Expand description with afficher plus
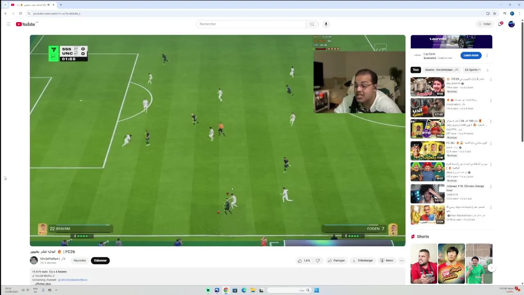524x295 pixels. click(43, 284)
